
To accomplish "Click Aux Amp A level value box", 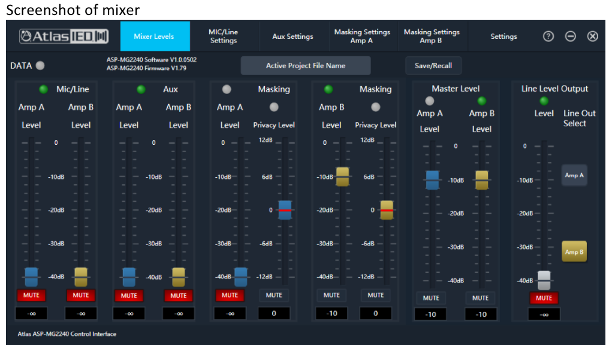I will pyautogui.click(x=129, y=313).
